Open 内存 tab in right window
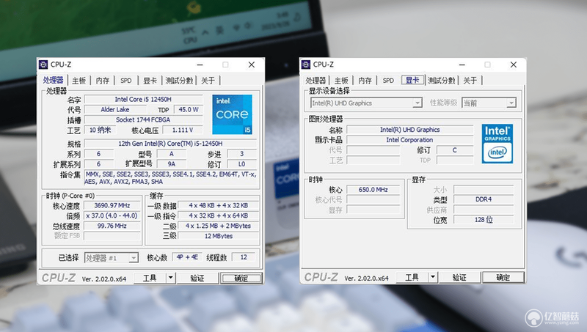 tap(365, 81)
